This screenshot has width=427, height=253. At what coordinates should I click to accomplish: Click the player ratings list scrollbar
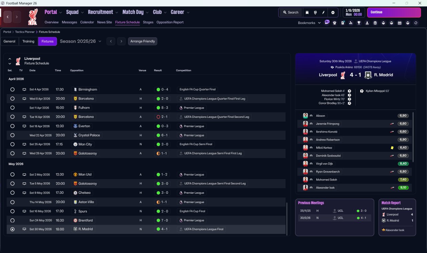[x=413, y=137]
